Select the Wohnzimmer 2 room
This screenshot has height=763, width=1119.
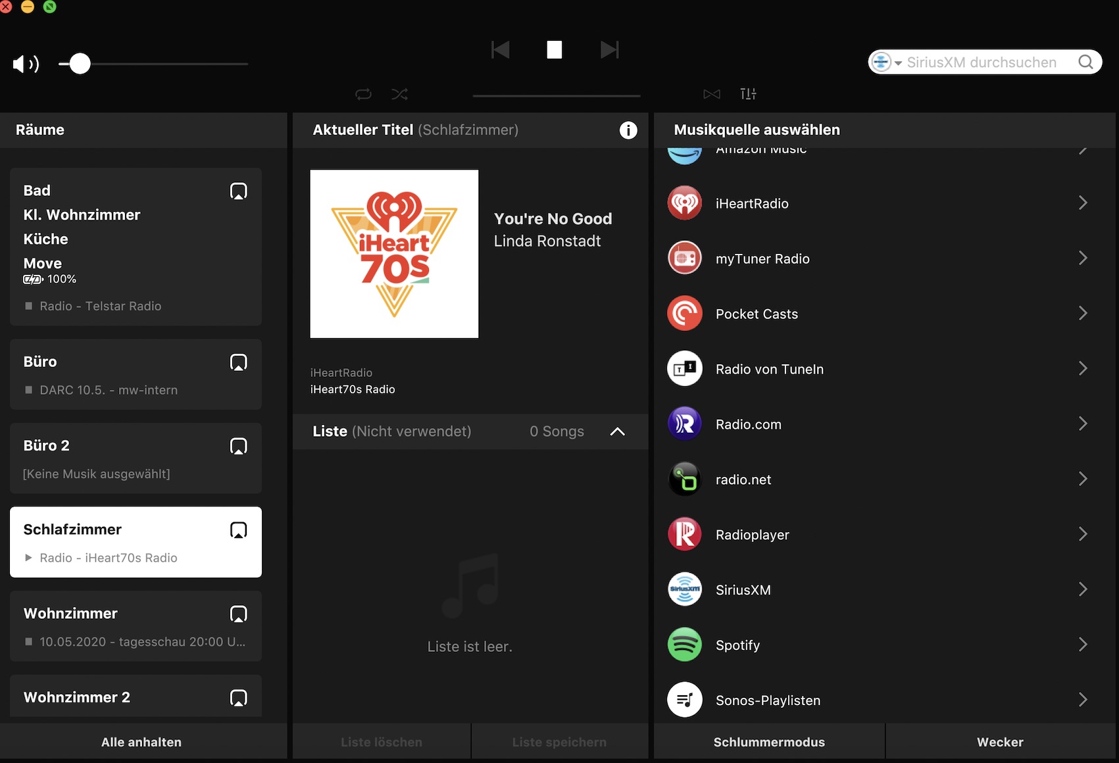(136, 697)
